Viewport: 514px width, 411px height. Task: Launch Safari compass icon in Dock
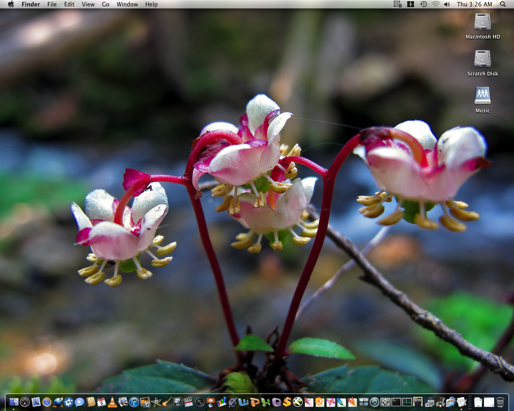click(47, 402)
